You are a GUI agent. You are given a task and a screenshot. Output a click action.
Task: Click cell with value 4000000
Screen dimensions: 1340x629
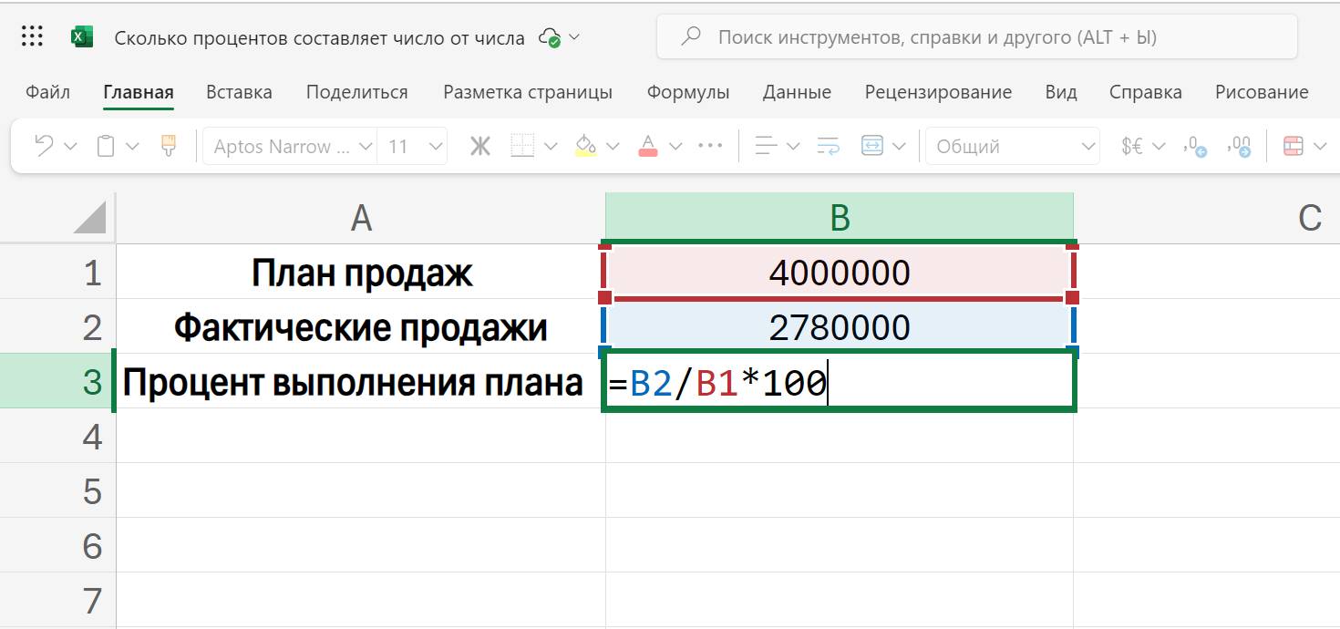[840, 272]
